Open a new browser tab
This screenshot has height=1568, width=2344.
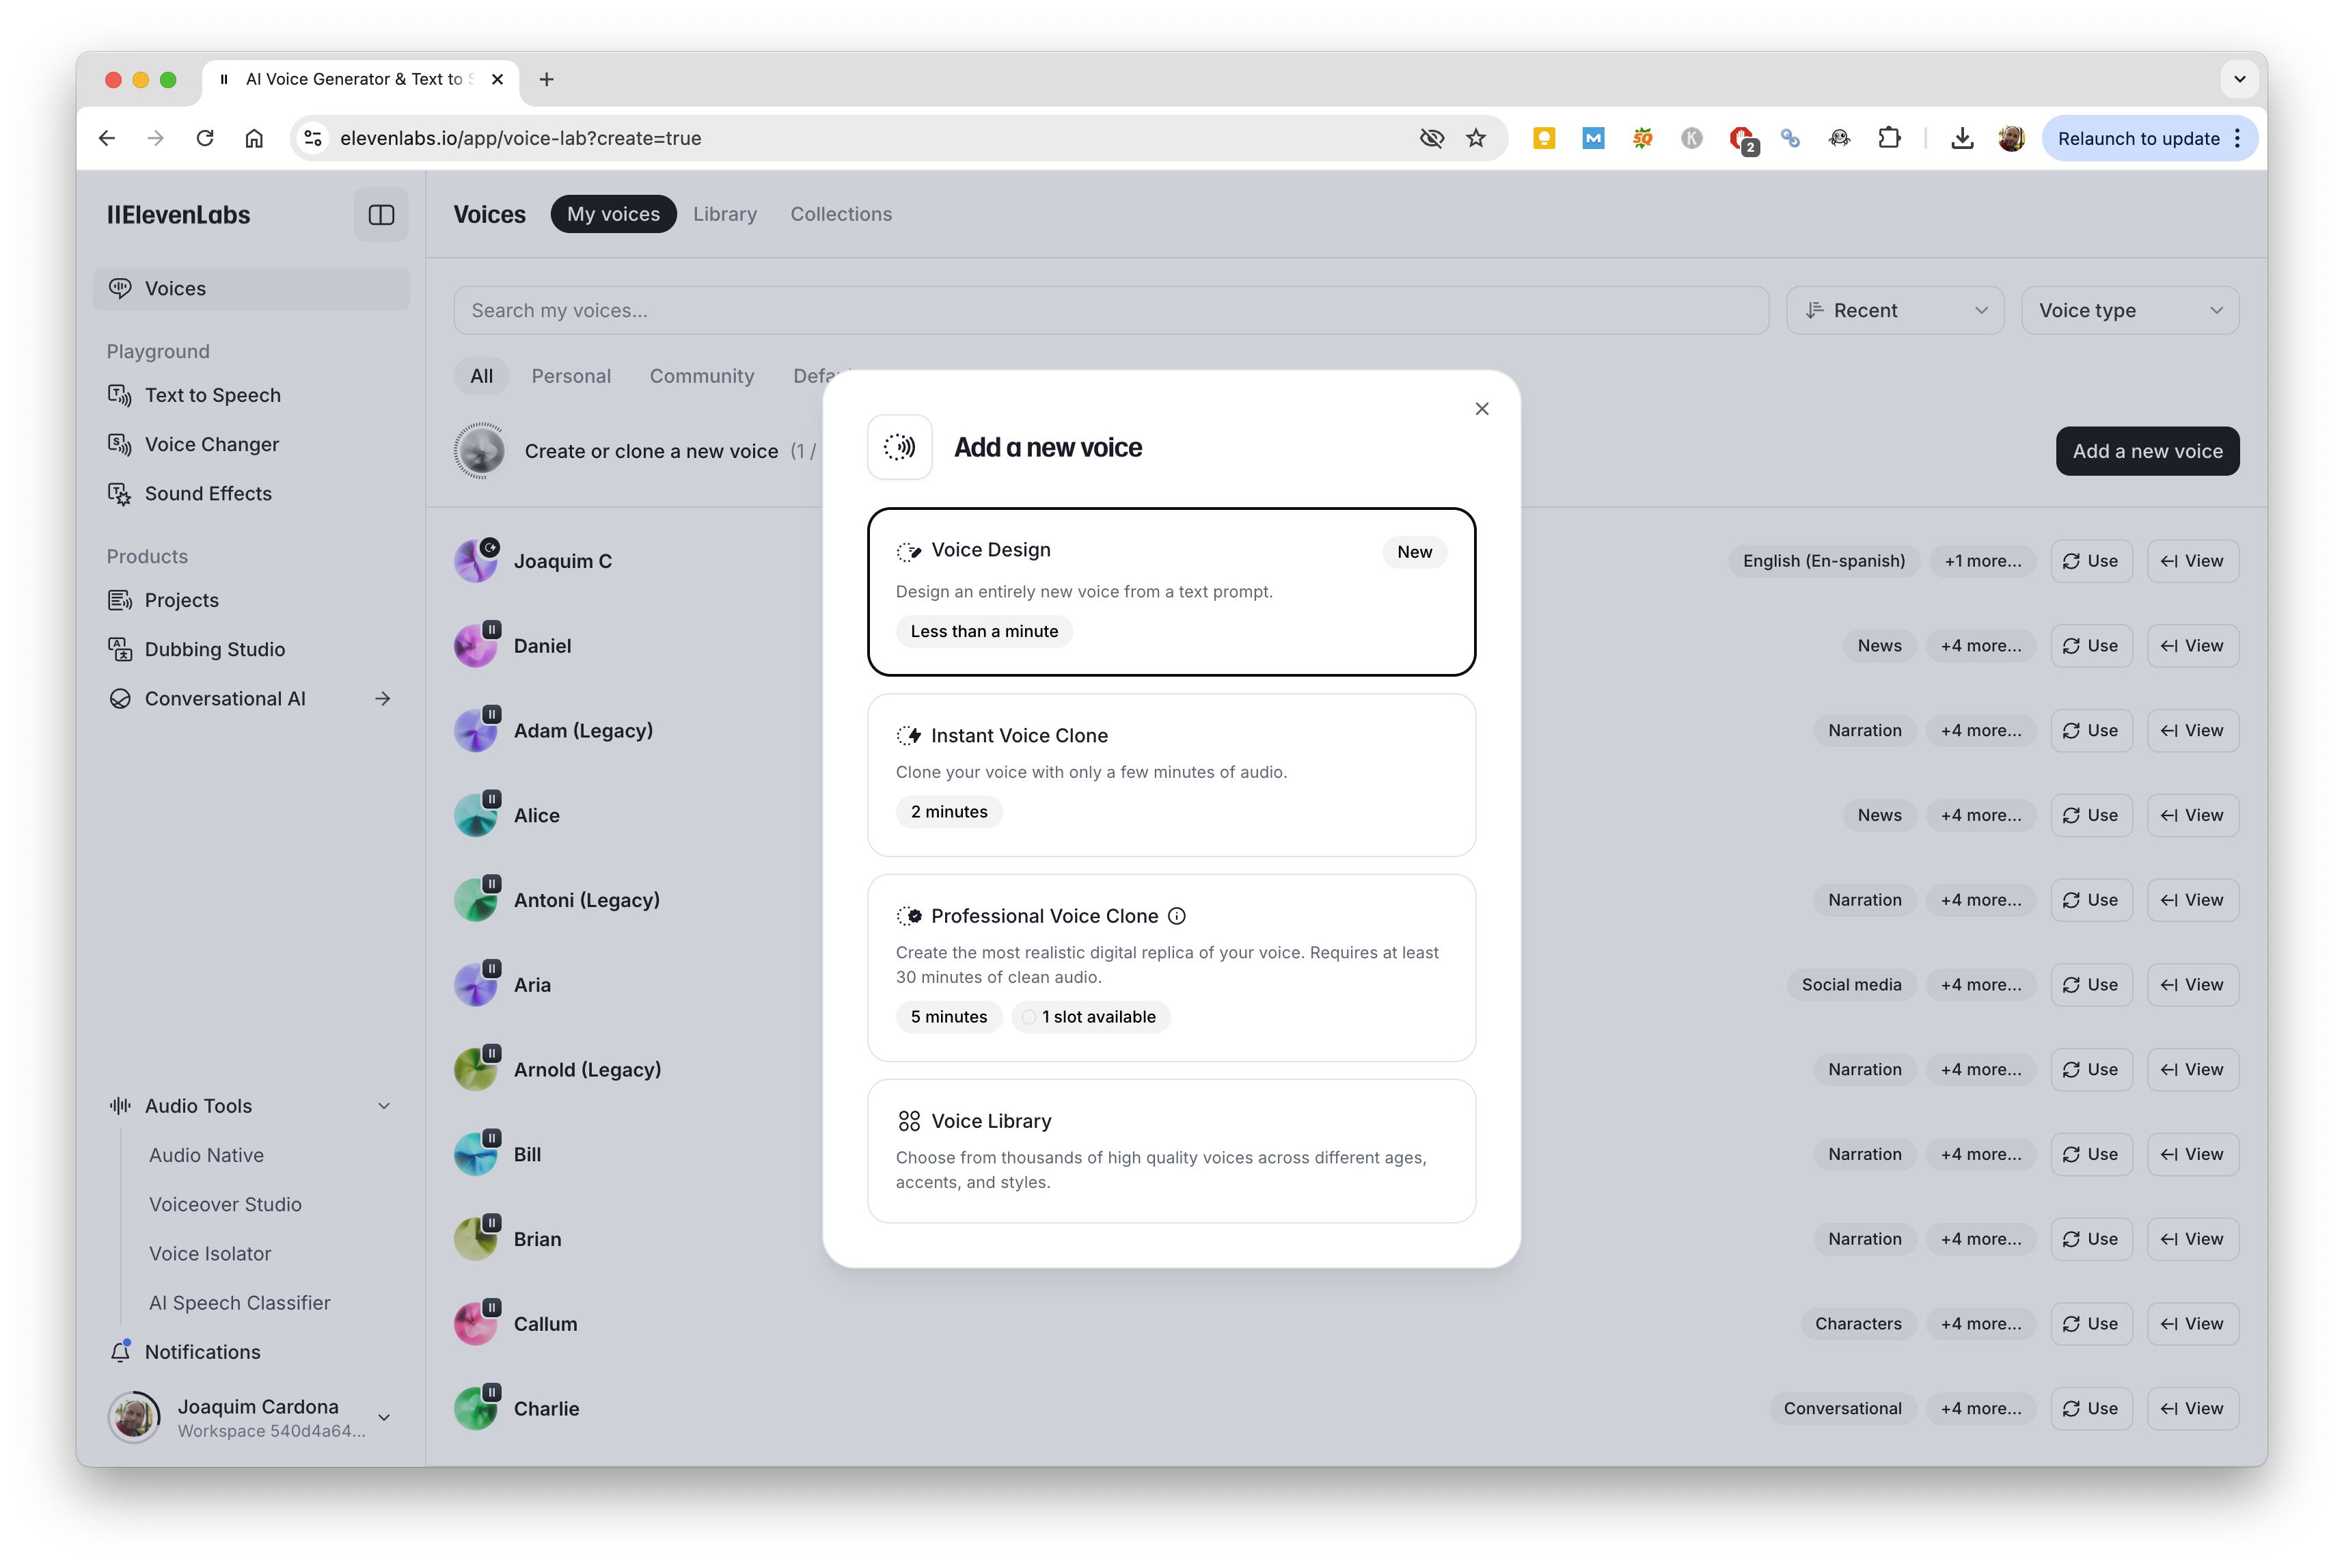pyautogui.click(x=546, y=79)
